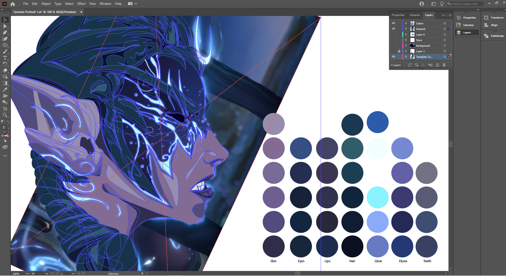
Task: Select the Direct Selection tool
Action: (x=5, y=26)
